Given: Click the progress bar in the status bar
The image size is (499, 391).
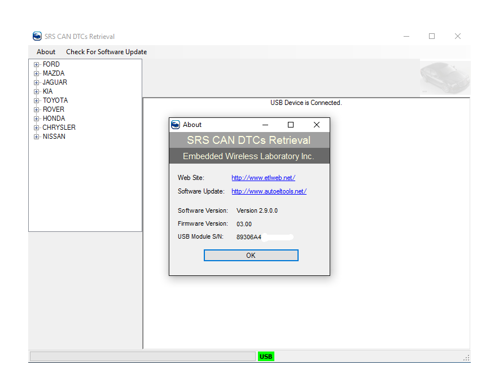Looking at the screenshot, I should [x=142, y=357].
